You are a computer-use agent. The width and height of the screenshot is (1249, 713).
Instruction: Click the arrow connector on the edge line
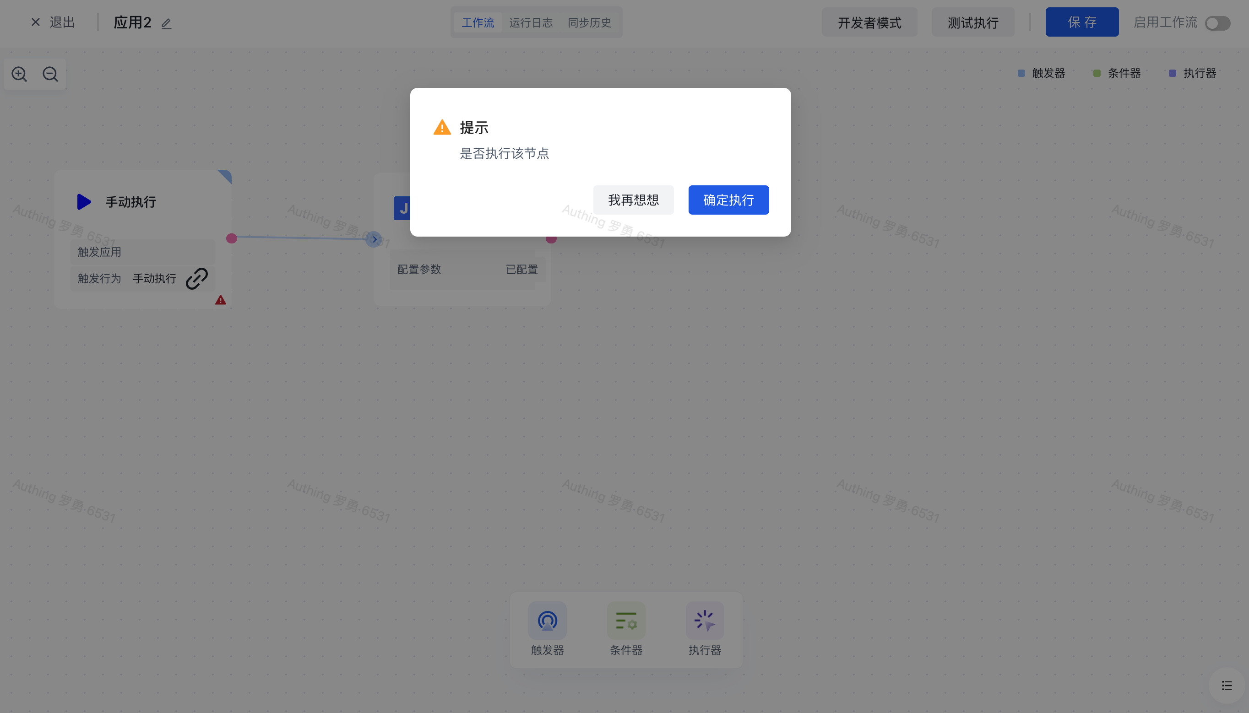pyautogui.click(x=374, y=239)
